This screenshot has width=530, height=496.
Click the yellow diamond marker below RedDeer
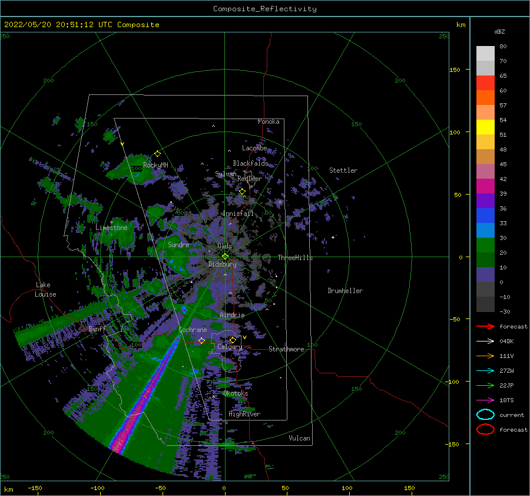coord(243,192)
